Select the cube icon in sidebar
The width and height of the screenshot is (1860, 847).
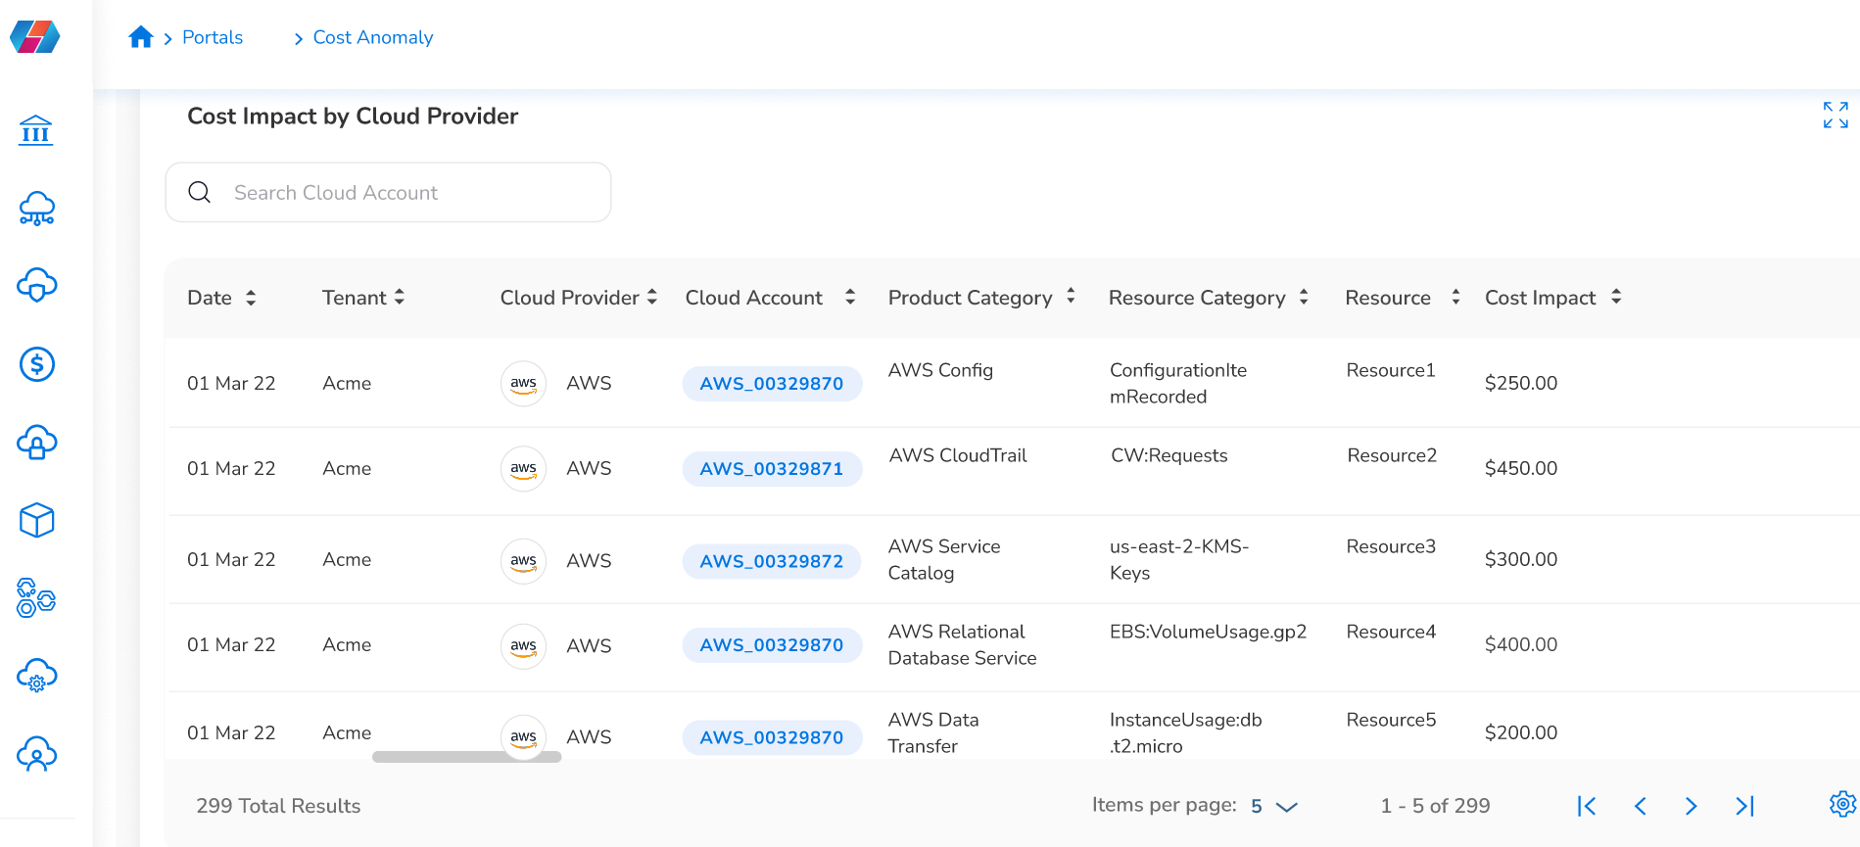coord(37,520)
